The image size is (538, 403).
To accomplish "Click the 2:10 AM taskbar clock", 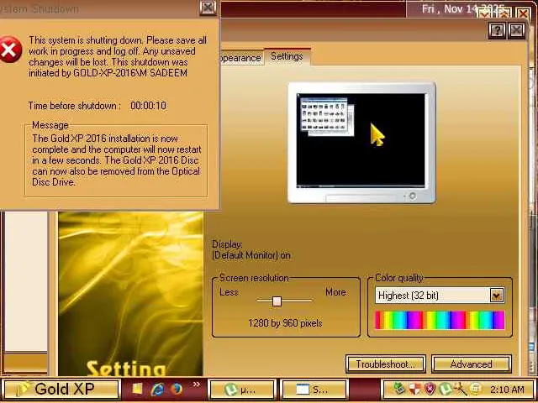I will pos(507,390).
